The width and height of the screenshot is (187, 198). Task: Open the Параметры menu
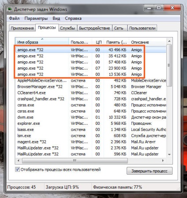pyautogui.click(x=36, y=19)
